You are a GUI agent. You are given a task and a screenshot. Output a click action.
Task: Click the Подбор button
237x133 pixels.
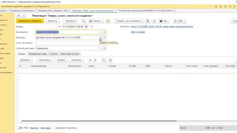(x=61, y=60)
